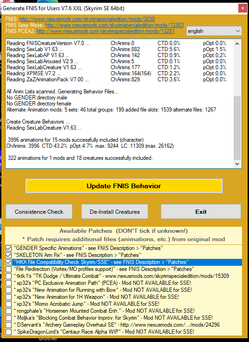Select the 'Reading SexLabAP V1.63' log line

pos(116,55)
